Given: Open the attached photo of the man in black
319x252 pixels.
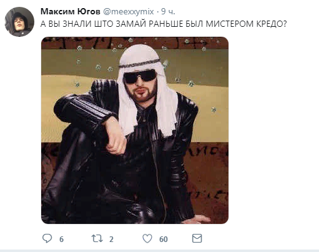Looking at the screenshot, I should (135, 130).
